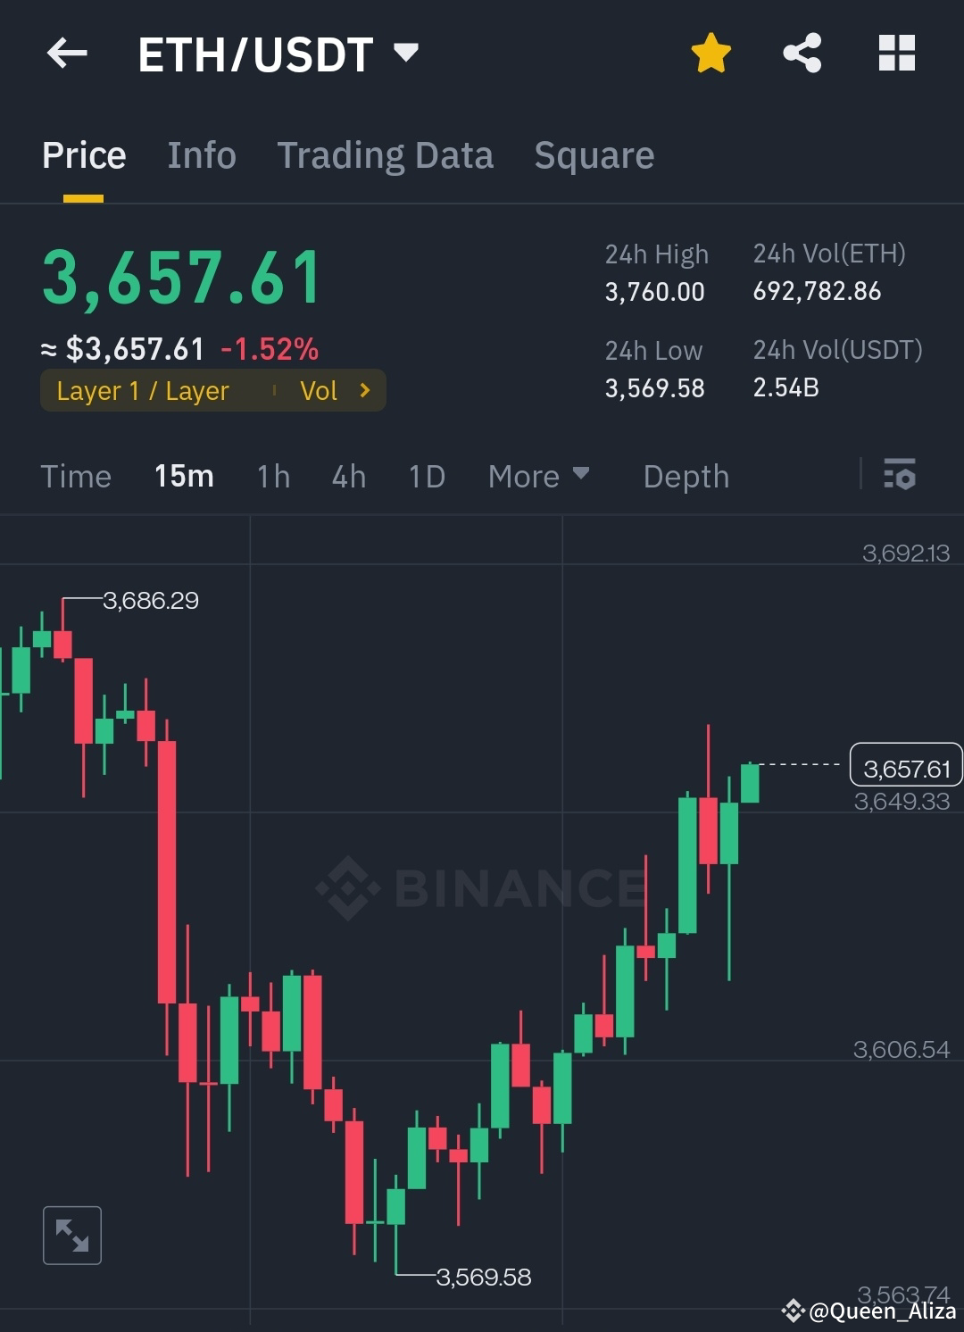Open the apps grid icon top right
Viewport: 964px width, 1332px height.
pyautogui.click(x=896, y=54)
